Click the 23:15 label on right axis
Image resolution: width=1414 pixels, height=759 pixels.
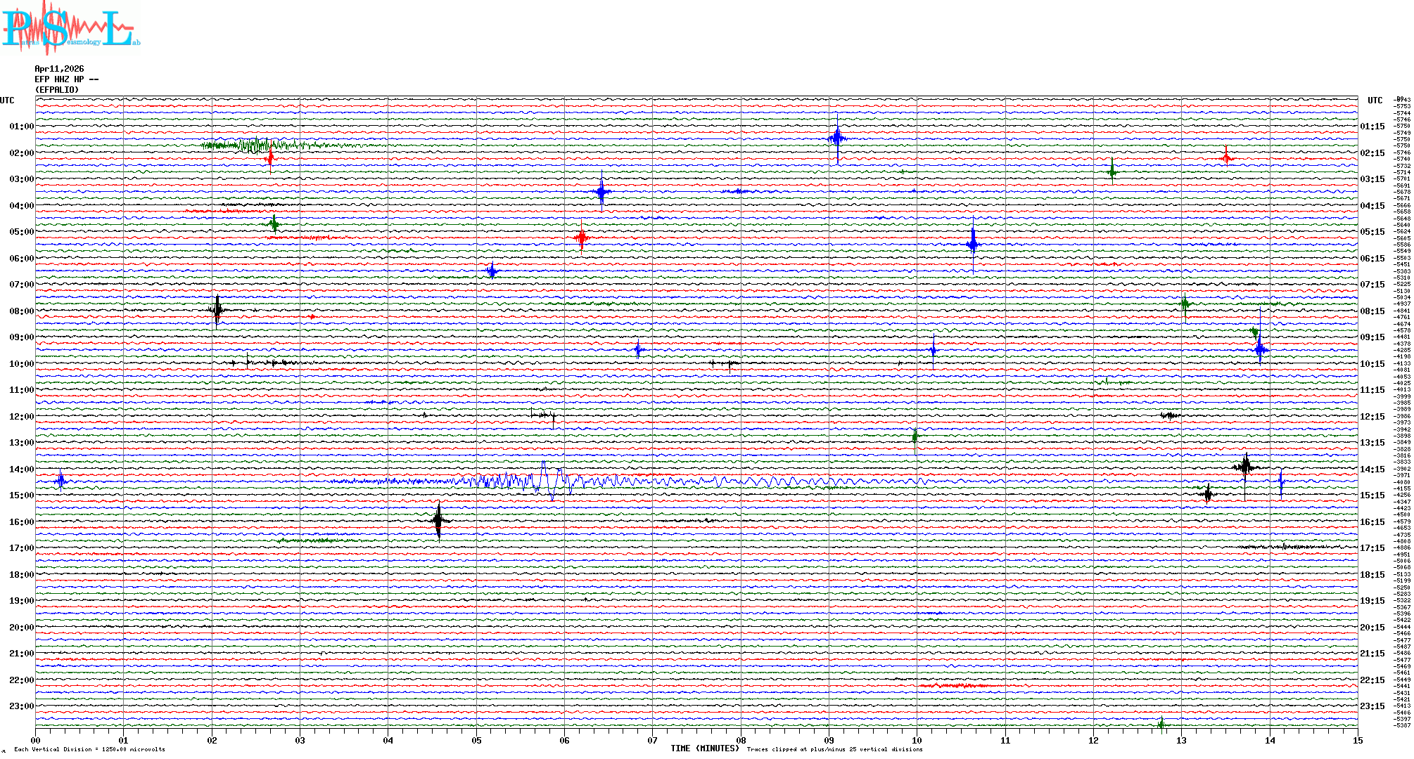click(x=1372, y=706)
